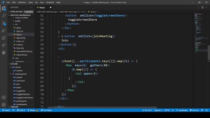The width and height of the screenshot is (210, 118).
Task: Open the View menu
Action: [31, 2]
